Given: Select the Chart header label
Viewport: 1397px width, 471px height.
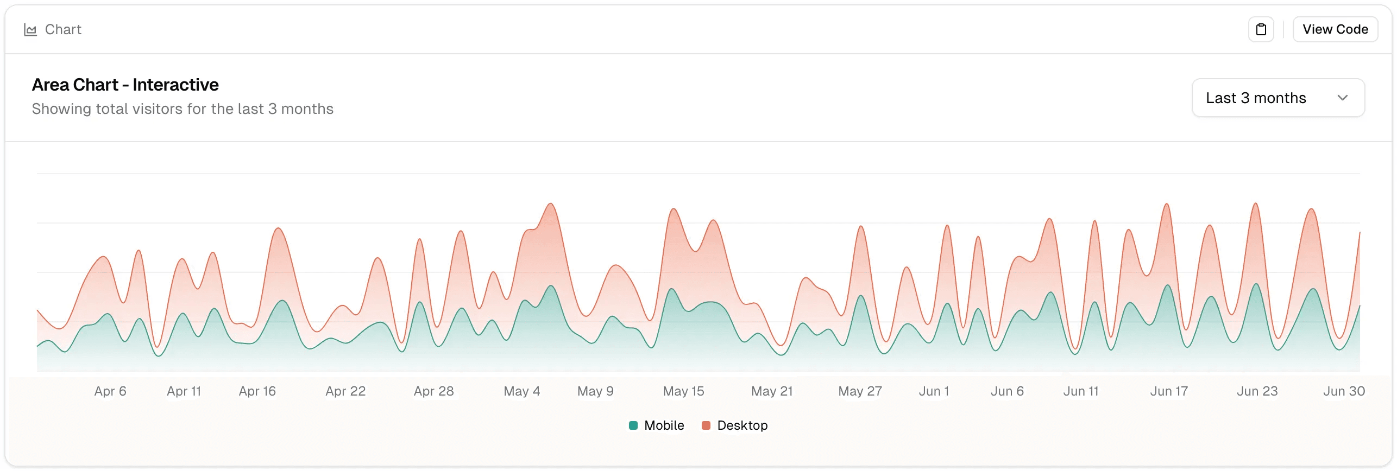Looking at the screenshot, I should [63, 30].
